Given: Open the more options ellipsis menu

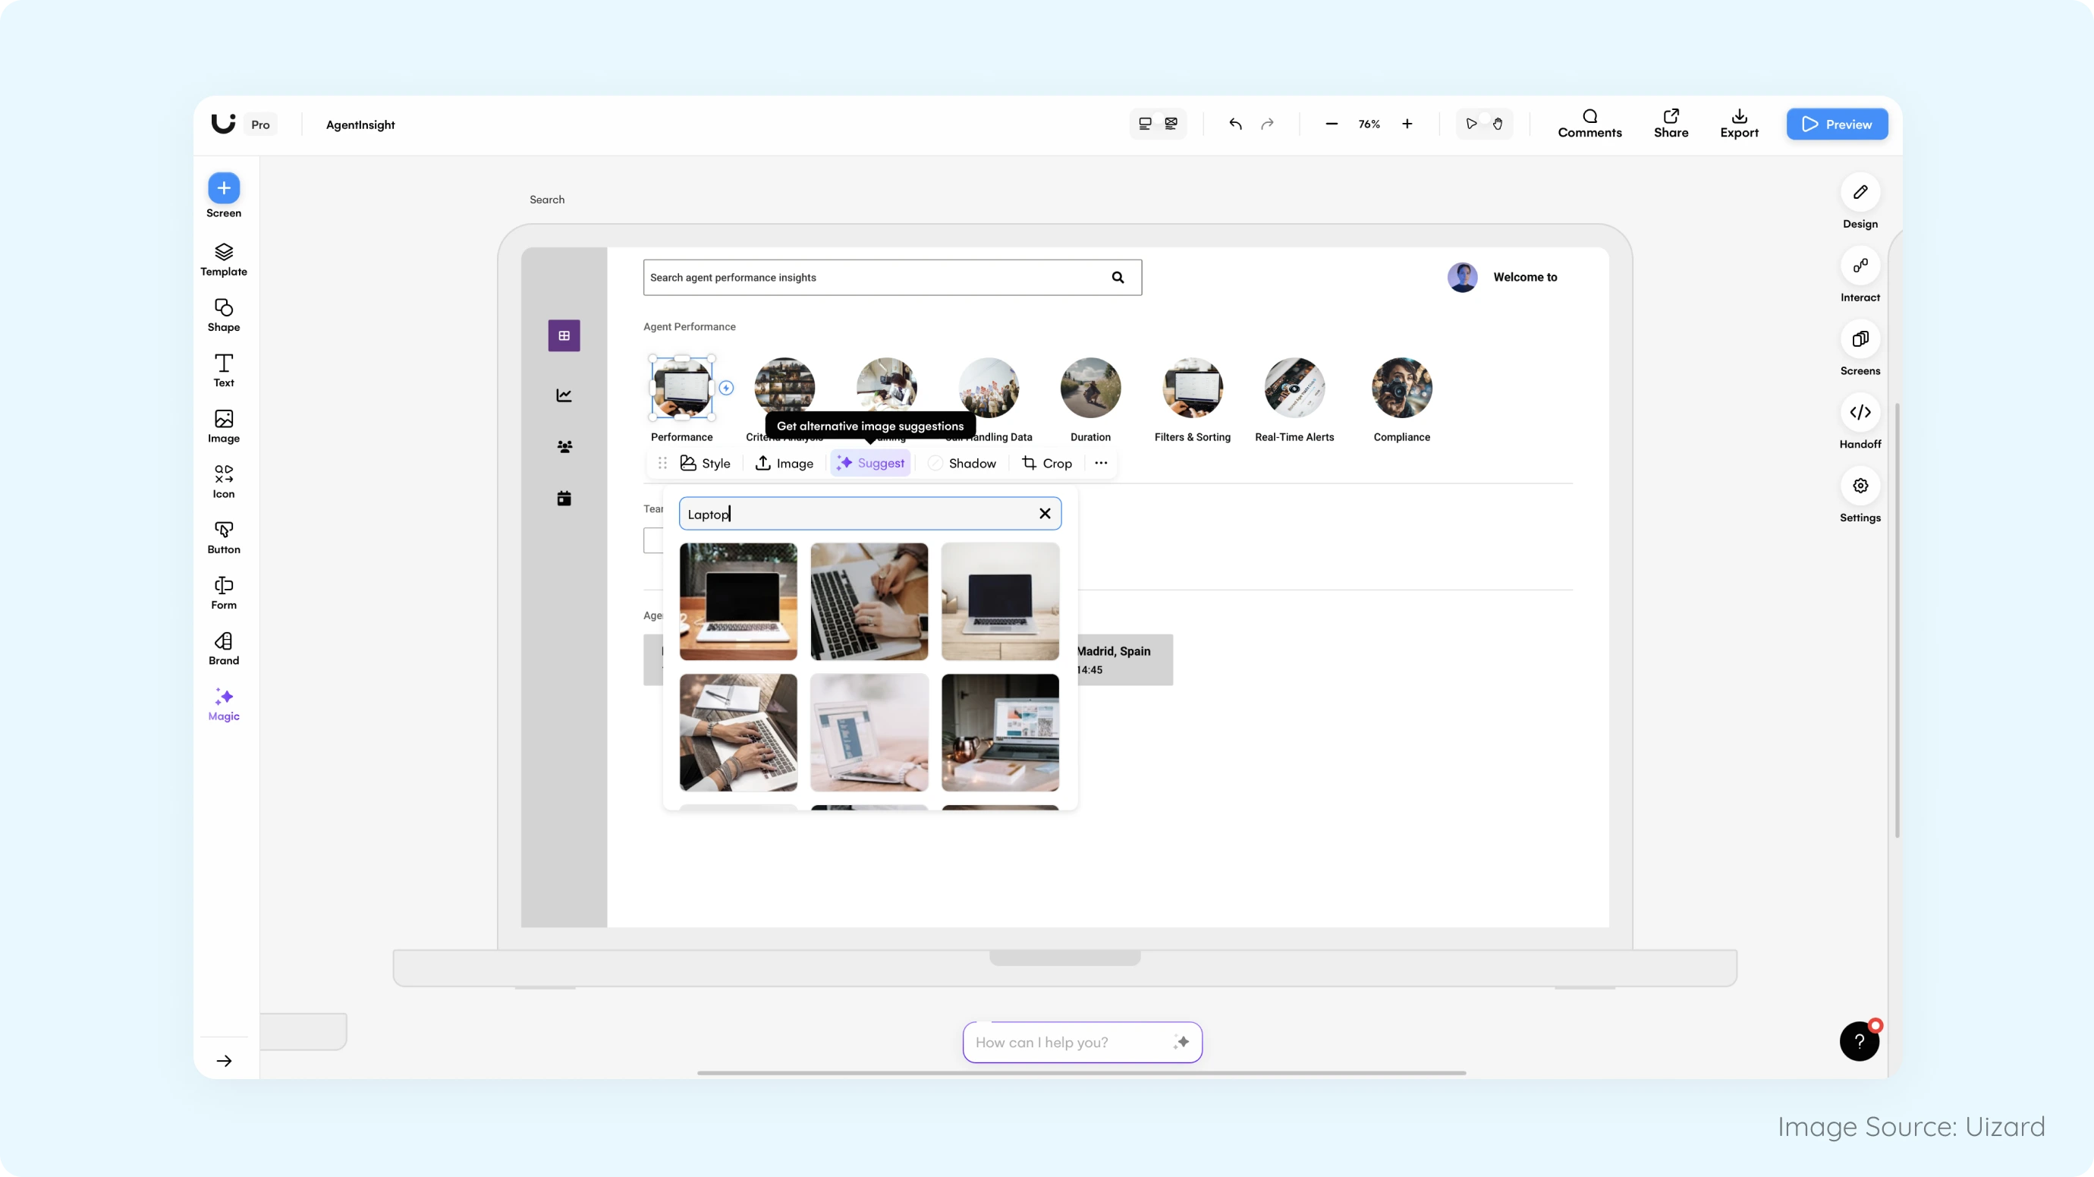Looking at the screenshot, I should [x=1101, y=464].
